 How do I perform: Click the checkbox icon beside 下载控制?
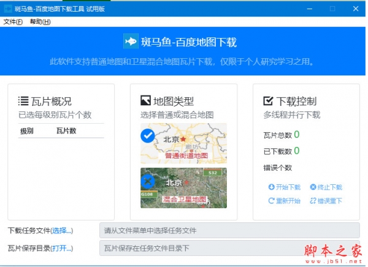(268, 101)
